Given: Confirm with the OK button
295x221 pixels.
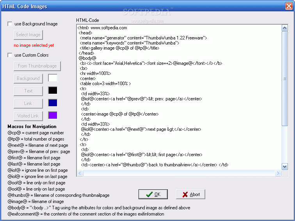Looking at the screenshot, I should (153, 194).
